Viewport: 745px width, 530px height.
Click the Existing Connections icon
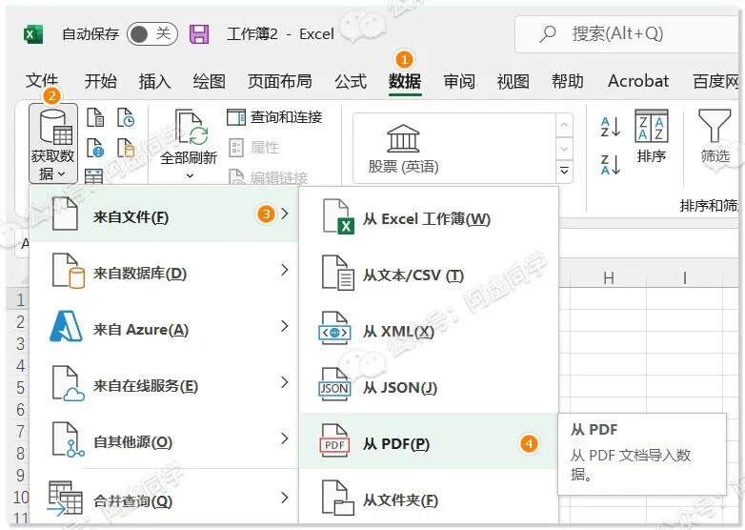(126, 148)
